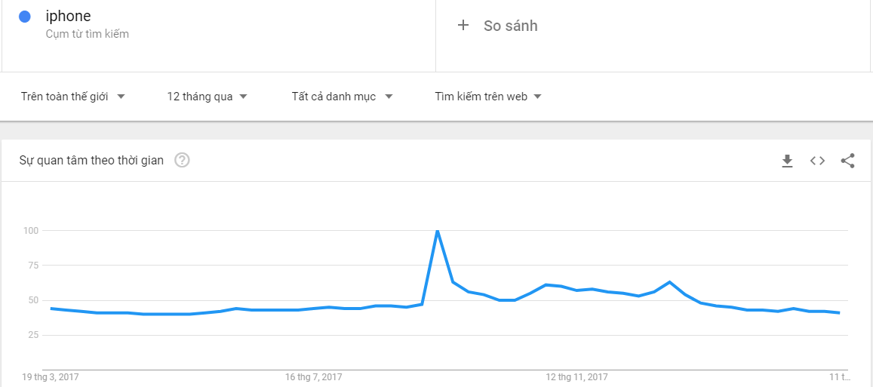Viewport: 873px width, 387px height.
Task: Click the 75 value gridline label
Action: (x=31, y=266)
